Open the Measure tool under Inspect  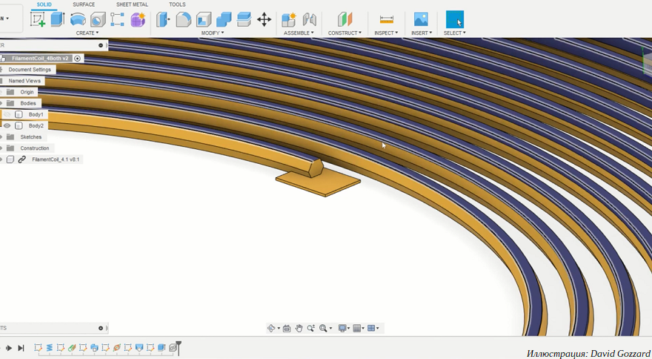coord(386,19)
